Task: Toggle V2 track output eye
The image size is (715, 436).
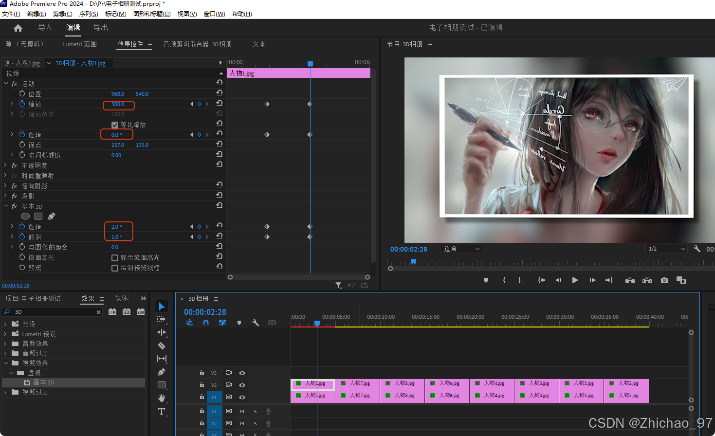Action: (242, 385)
